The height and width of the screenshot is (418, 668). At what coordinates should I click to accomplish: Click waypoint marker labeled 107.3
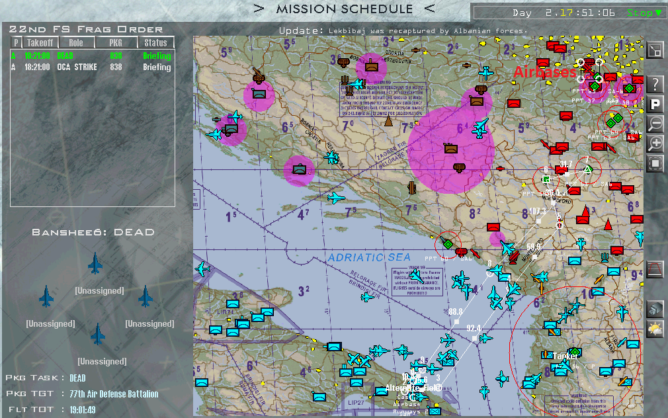coord(538,221)
